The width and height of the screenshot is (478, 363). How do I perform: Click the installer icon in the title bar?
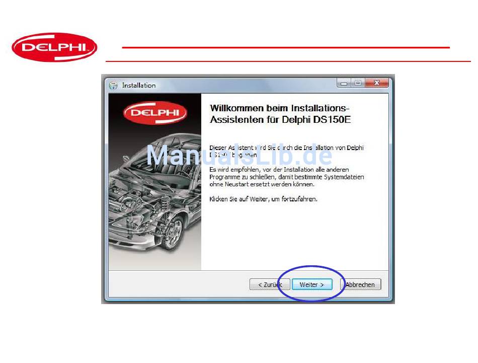point(113,86)
